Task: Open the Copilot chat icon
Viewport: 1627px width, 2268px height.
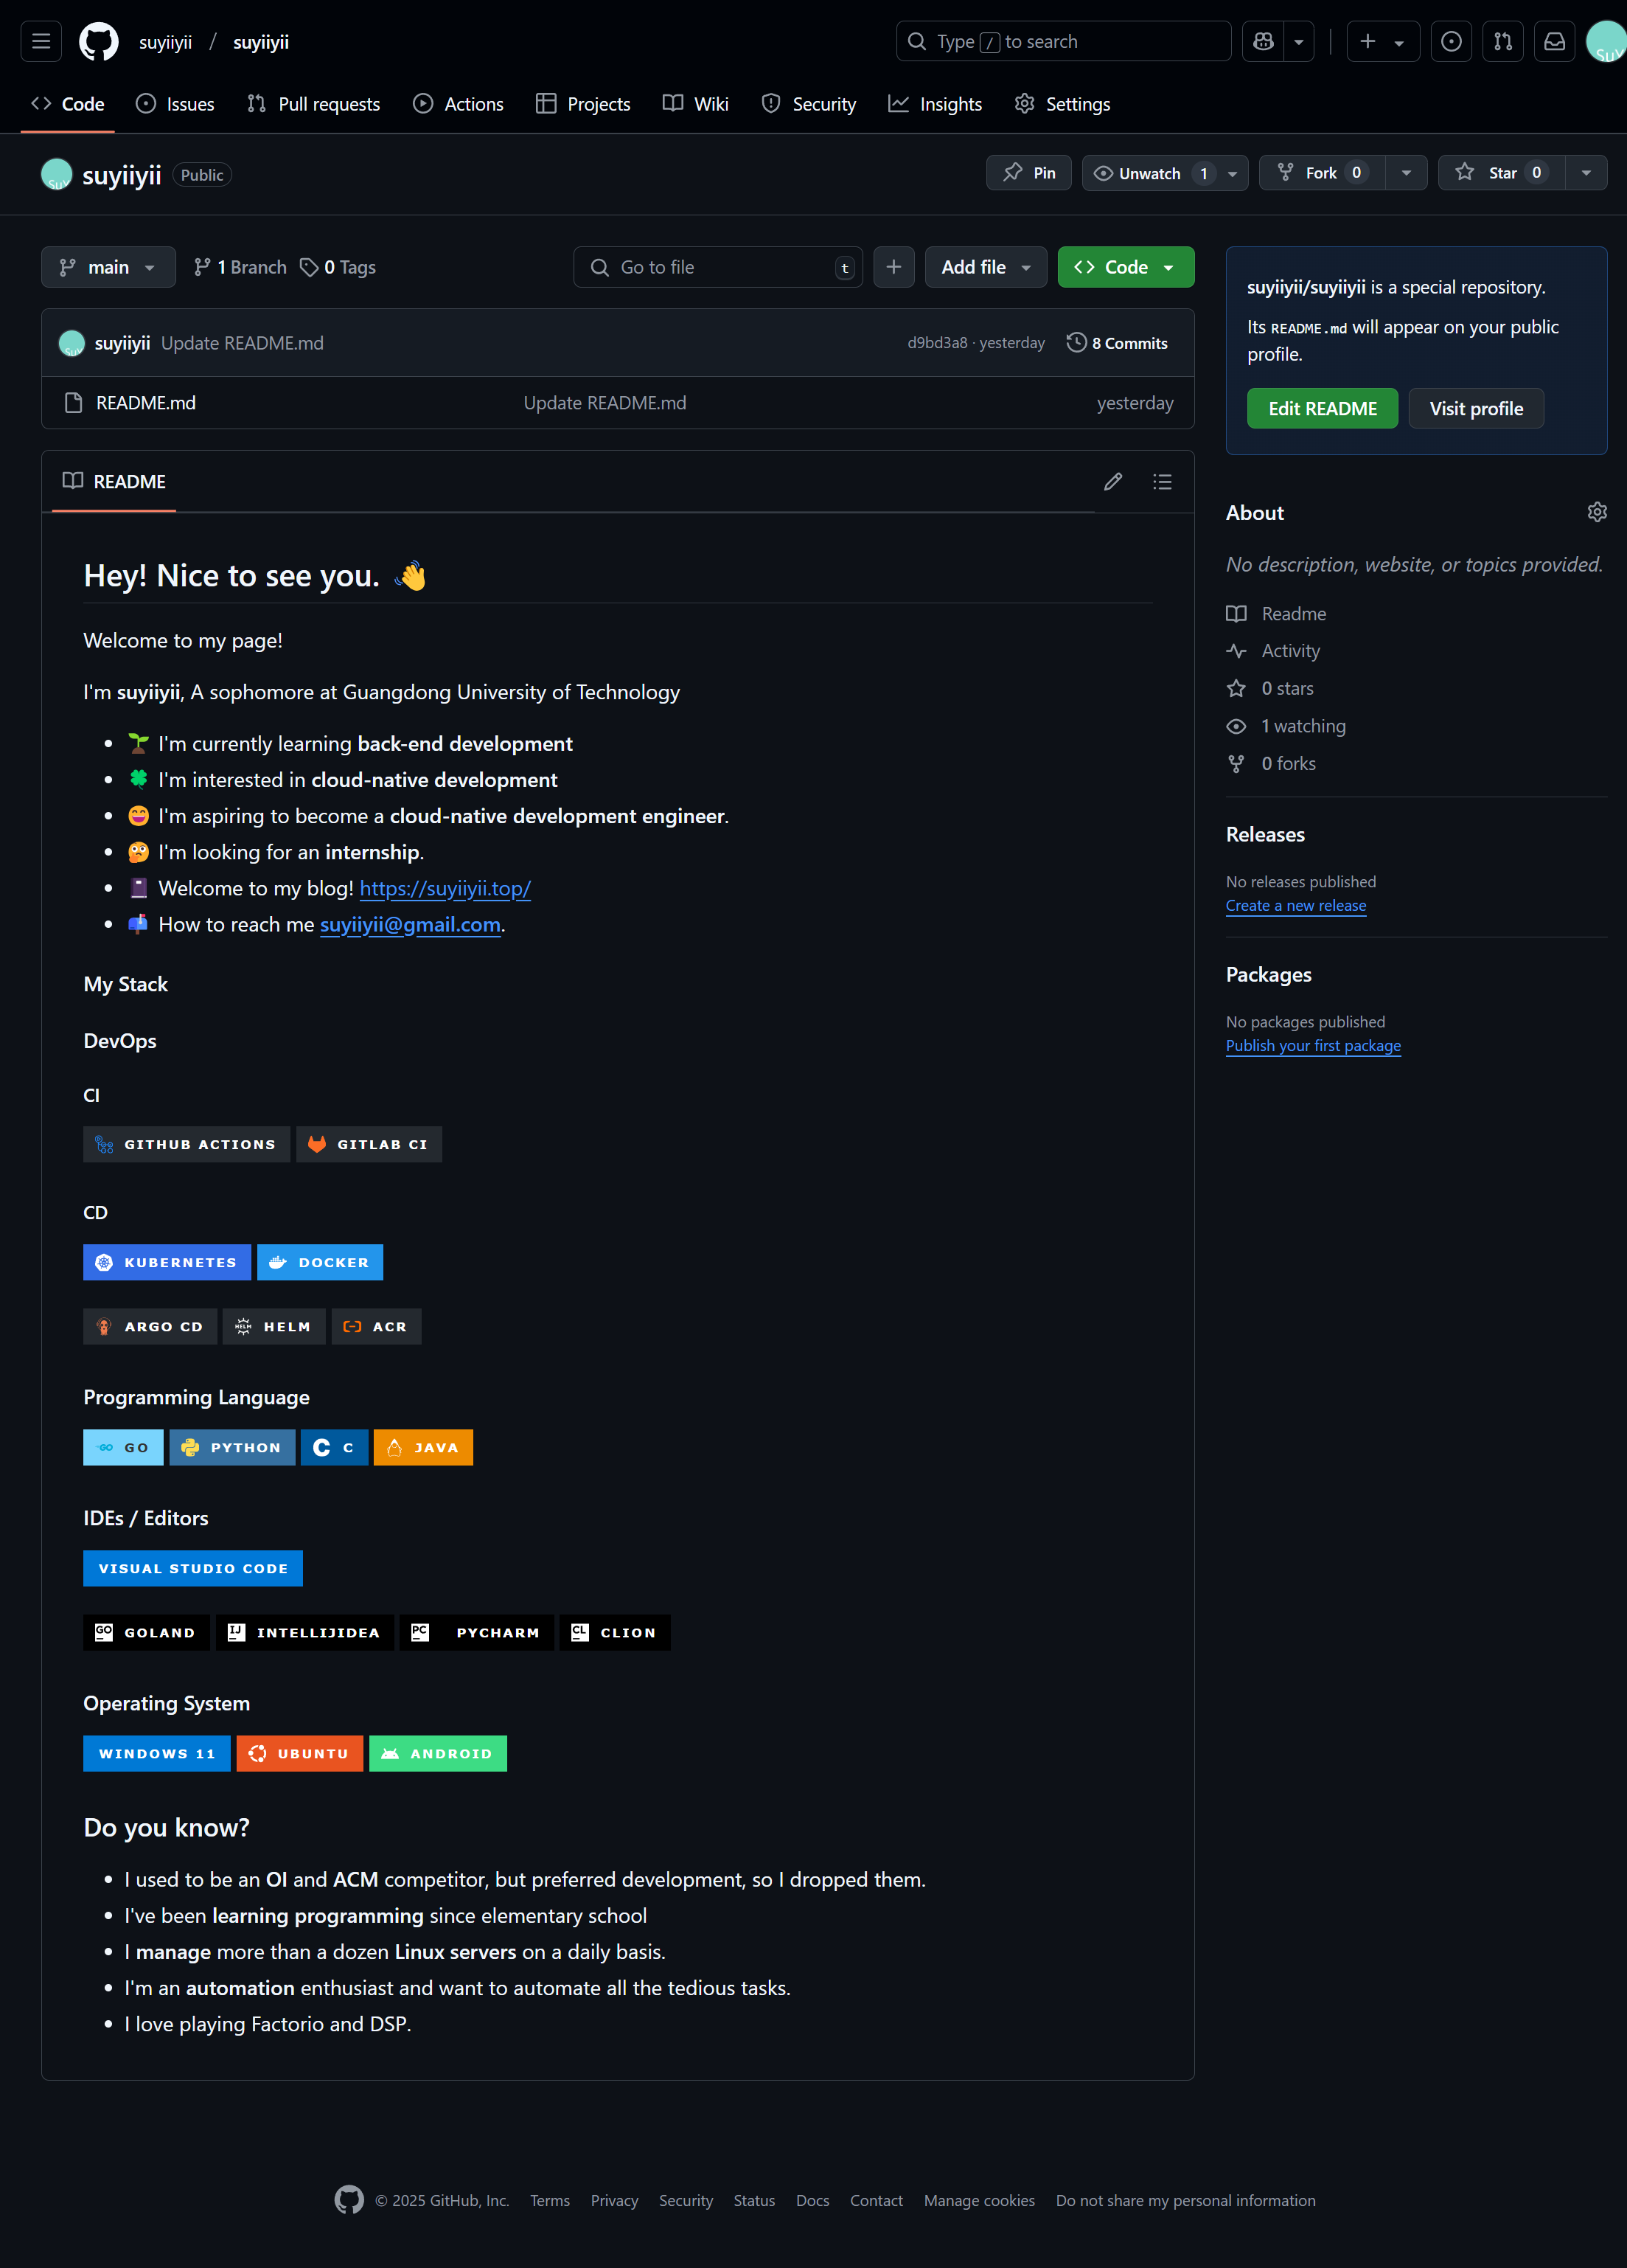Action: pyautogui.click(x=1264, y=42)
